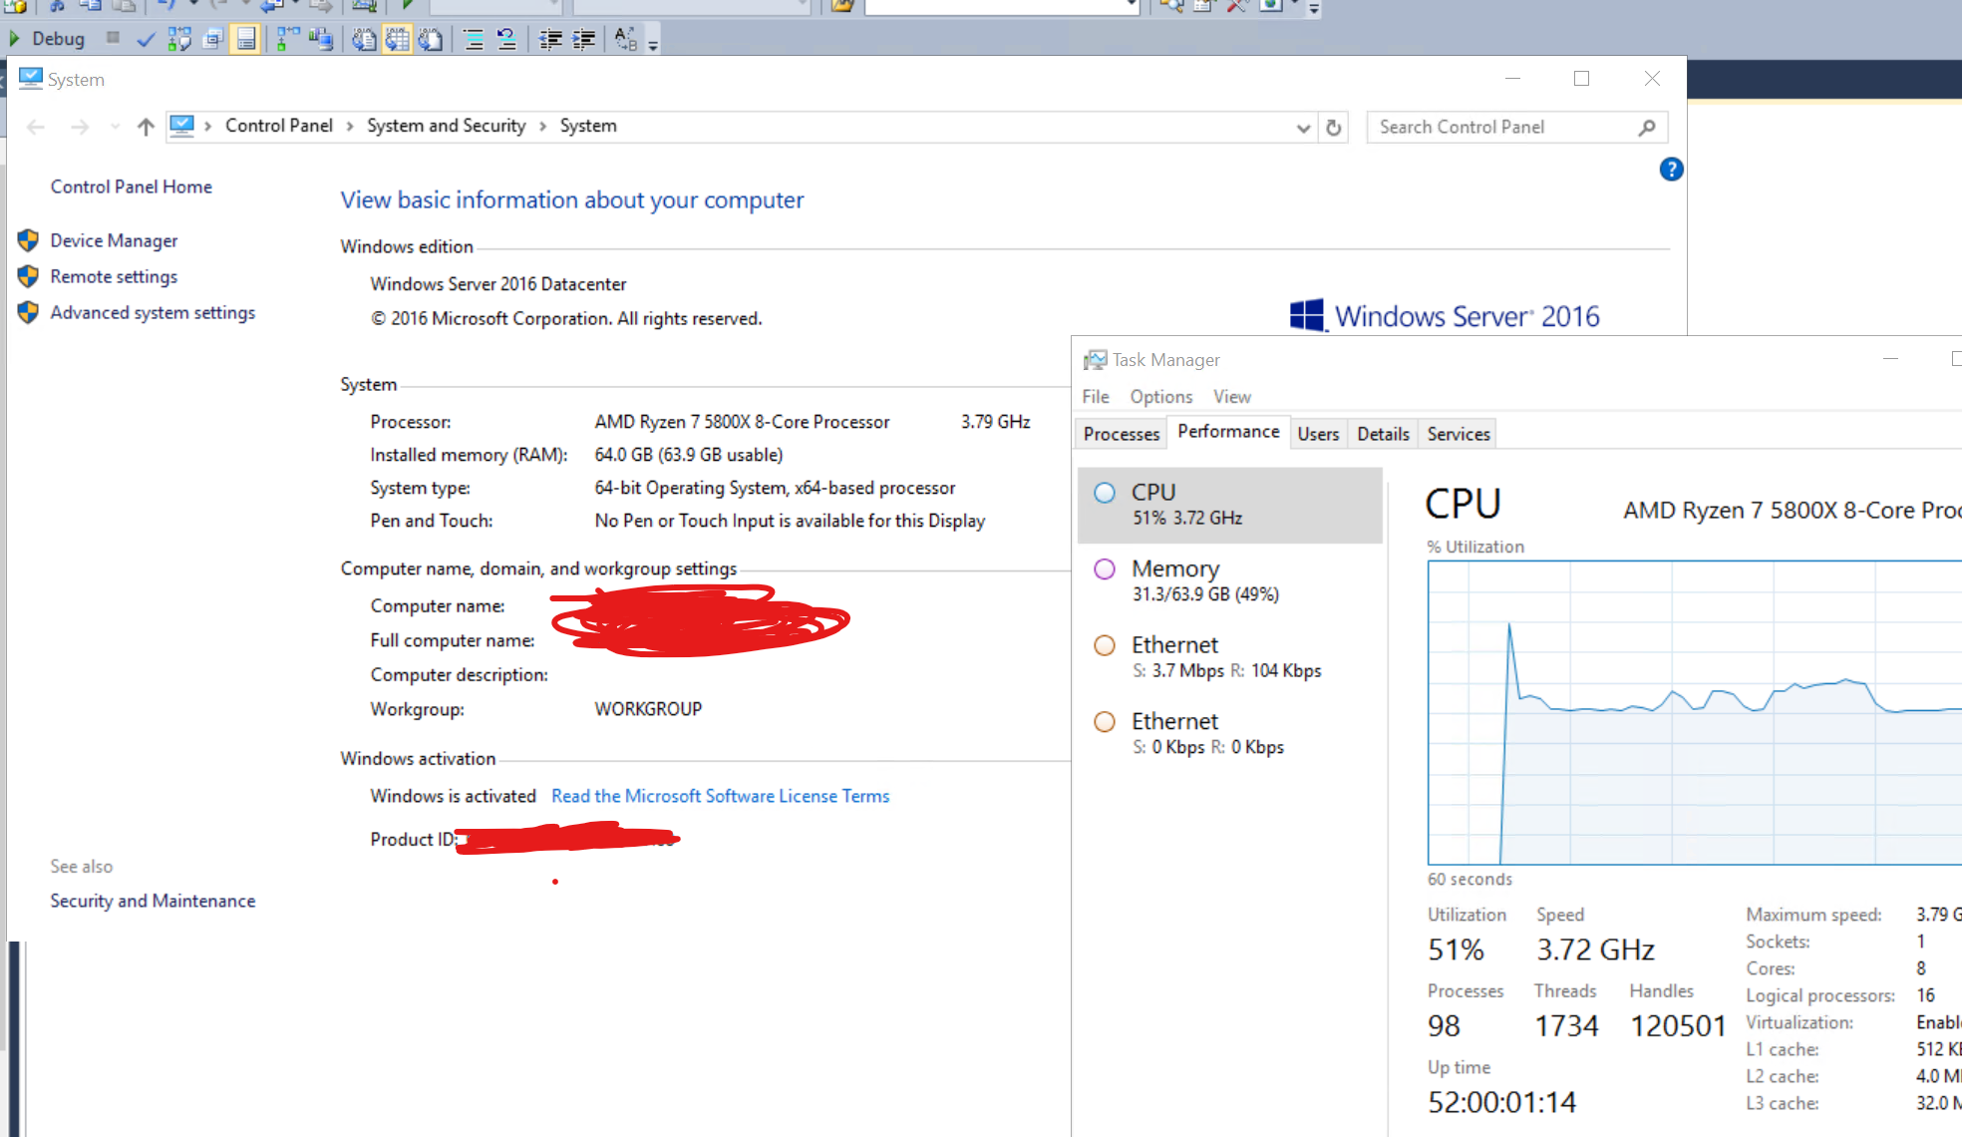
Task: Click the CPU utilization graph
Action: [x=1695, y=712]
